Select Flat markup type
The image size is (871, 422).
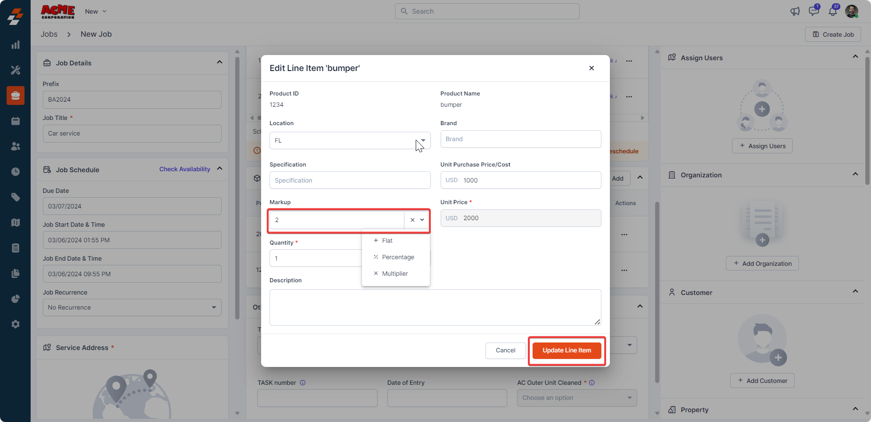point(387,240)
